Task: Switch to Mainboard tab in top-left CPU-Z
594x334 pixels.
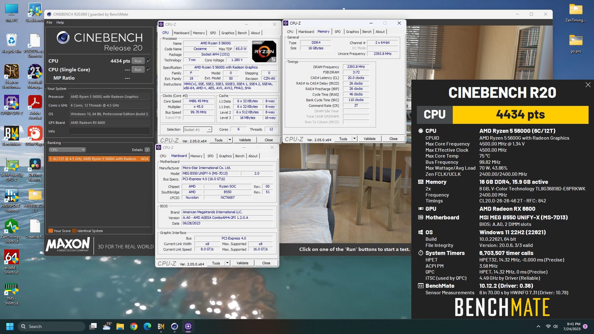Action: pyautogui.click(x=181, y=33)
